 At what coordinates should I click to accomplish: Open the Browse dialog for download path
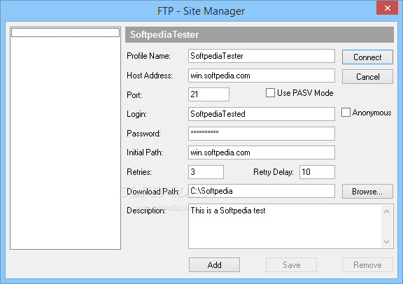(367, 191)
